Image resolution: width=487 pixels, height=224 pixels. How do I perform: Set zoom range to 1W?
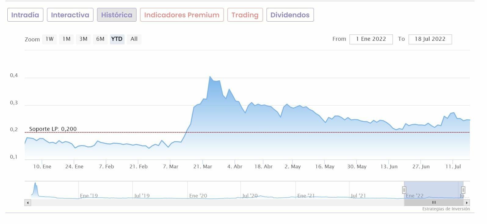point(49,39)
